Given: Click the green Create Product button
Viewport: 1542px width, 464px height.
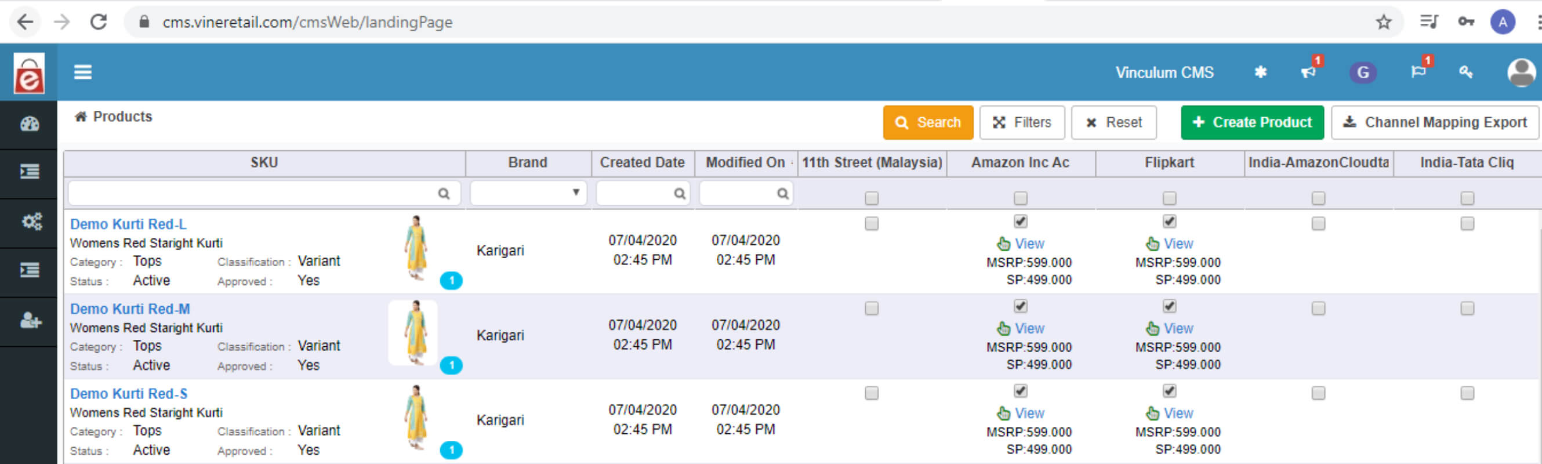Looking at the screenshot, I should 1251,123.
